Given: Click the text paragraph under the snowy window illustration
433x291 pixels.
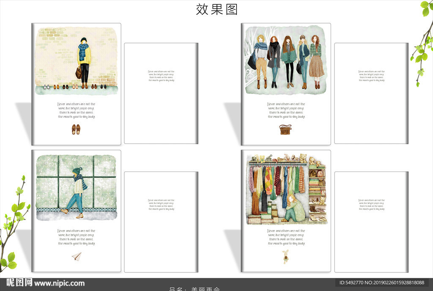Looking at the screenshot, I should 76,237.
